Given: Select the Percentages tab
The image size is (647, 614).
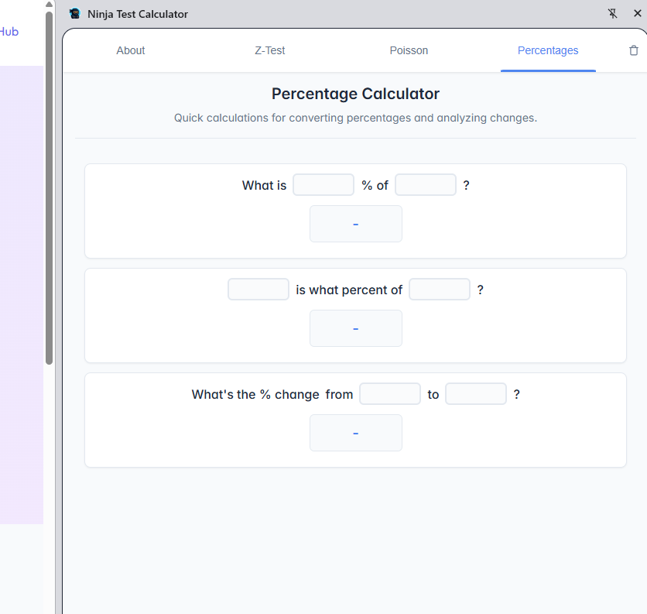Looking at the screenshot, I should coord(548,50).
